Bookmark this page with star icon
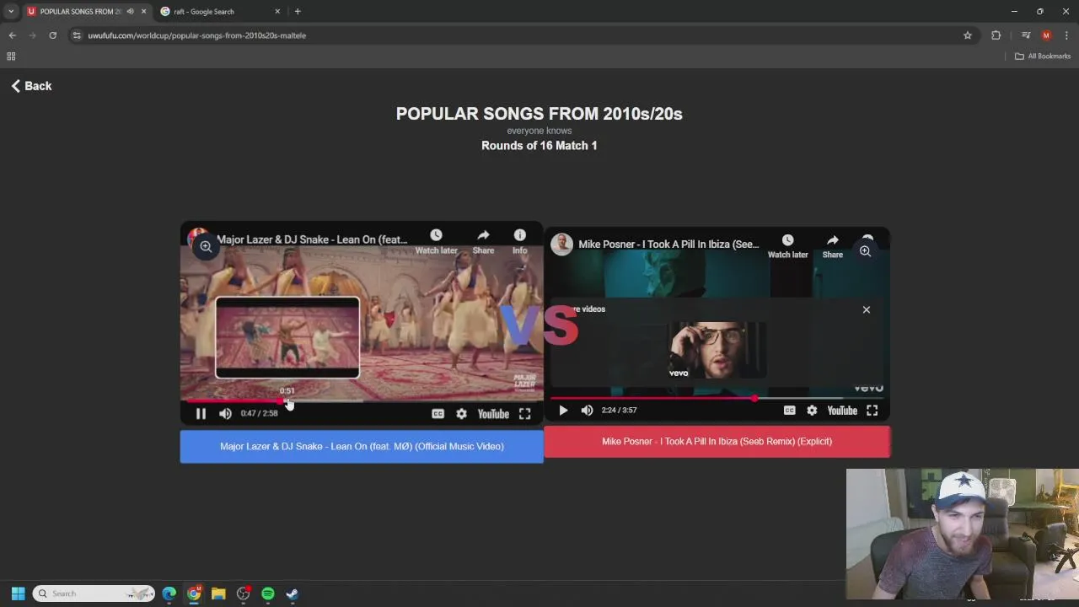The width and height of the screenshot is (1079, 607). (968, 35)
